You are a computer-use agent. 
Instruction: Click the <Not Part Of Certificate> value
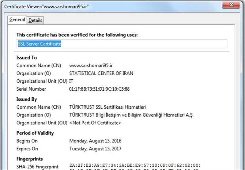click(95, 123)
